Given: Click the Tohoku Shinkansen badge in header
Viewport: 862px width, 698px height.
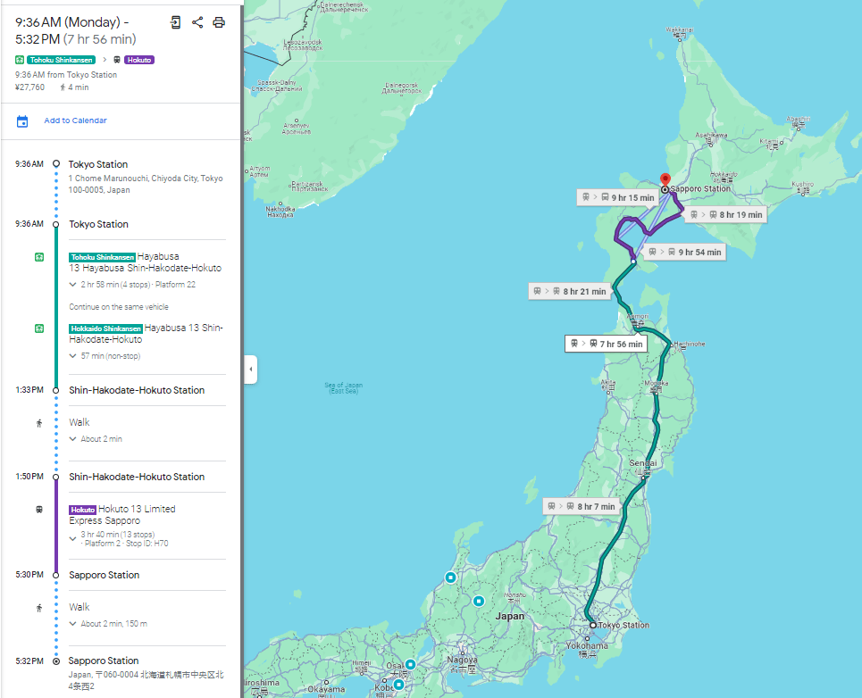Looking at the screenshot, I should click(61, 60).
